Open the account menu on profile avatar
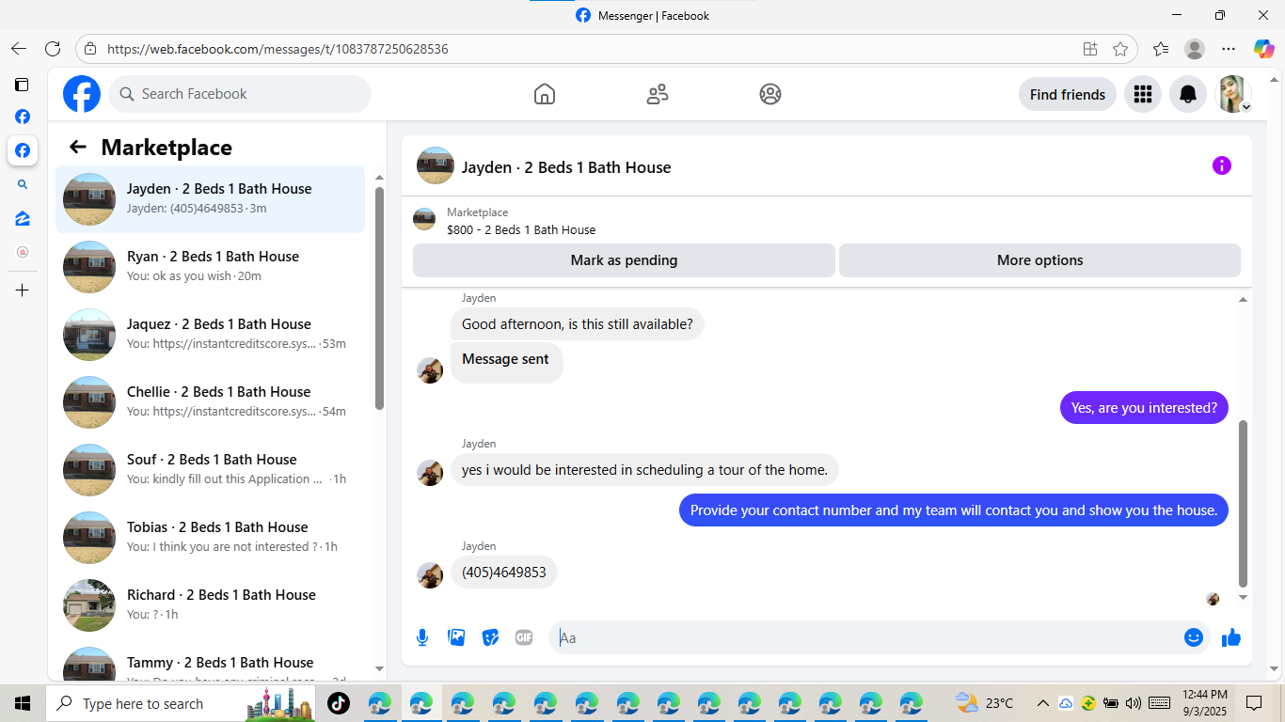Viewport: 1285px width, 722px height. [x=1234, y=94]
